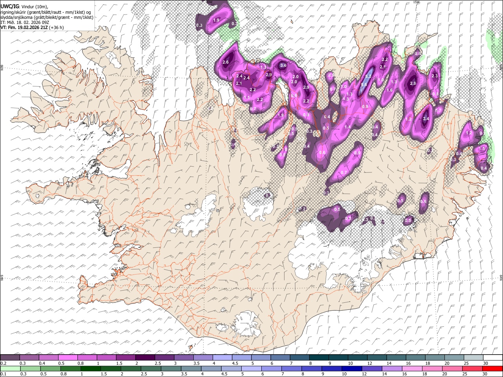This screenshot has width=503, height=377.
Task: Click the 2.3 precipitation value on the map
Action: (435, 76)
